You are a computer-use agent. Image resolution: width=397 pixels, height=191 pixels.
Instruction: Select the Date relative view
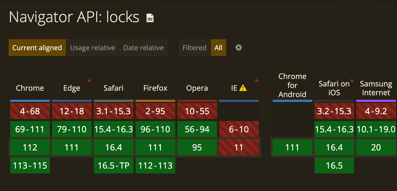coord(143,48)
